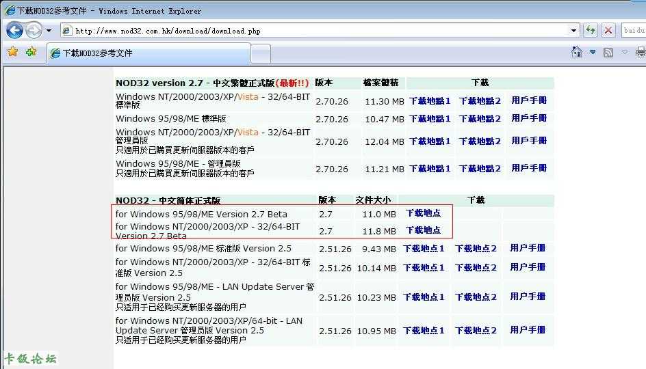Click 下載地點1 for 11.30 MB standard version
Viewport: 646px width, 369px height.
pyautogui.click(x=430, y=100)
